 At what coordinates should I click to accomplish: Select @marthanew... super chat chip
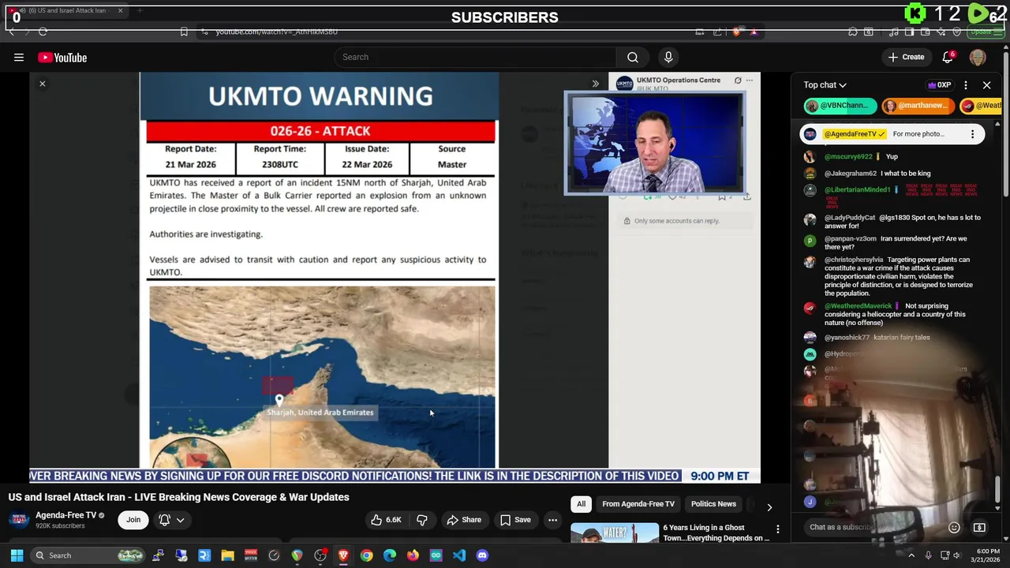[x=918, y=106]
